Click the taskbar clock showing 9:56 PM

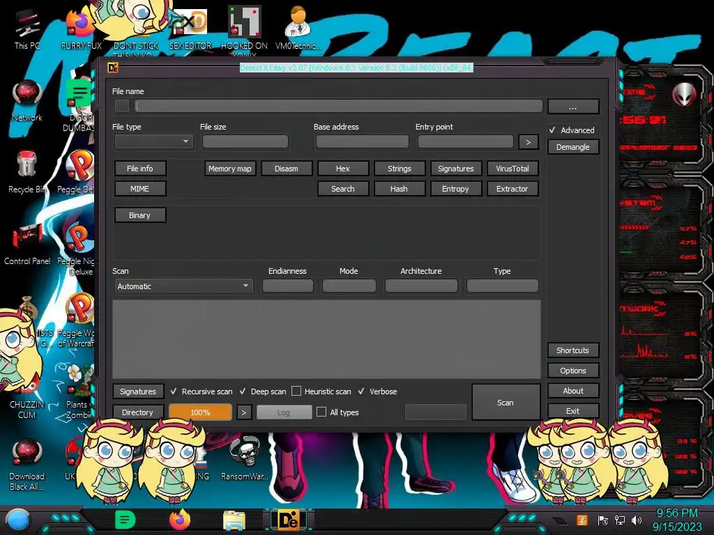click(x=677, y=520)
